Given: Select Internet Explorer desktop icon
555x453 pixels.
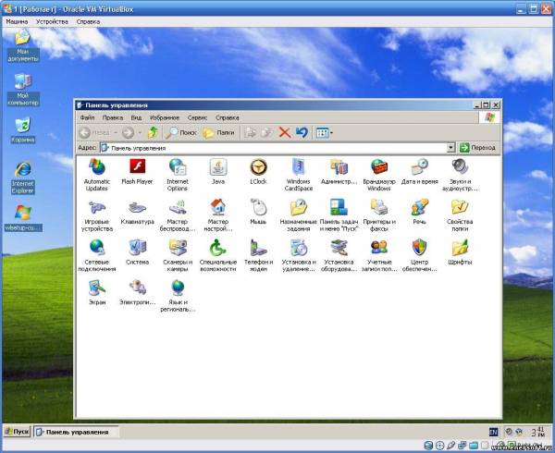Looking at the screenshot, I should point(23,178).
